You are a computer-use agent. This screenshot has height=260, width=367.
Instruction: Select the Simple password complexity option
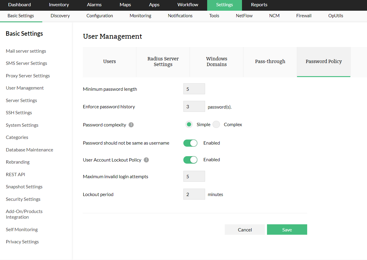[189, 125]
